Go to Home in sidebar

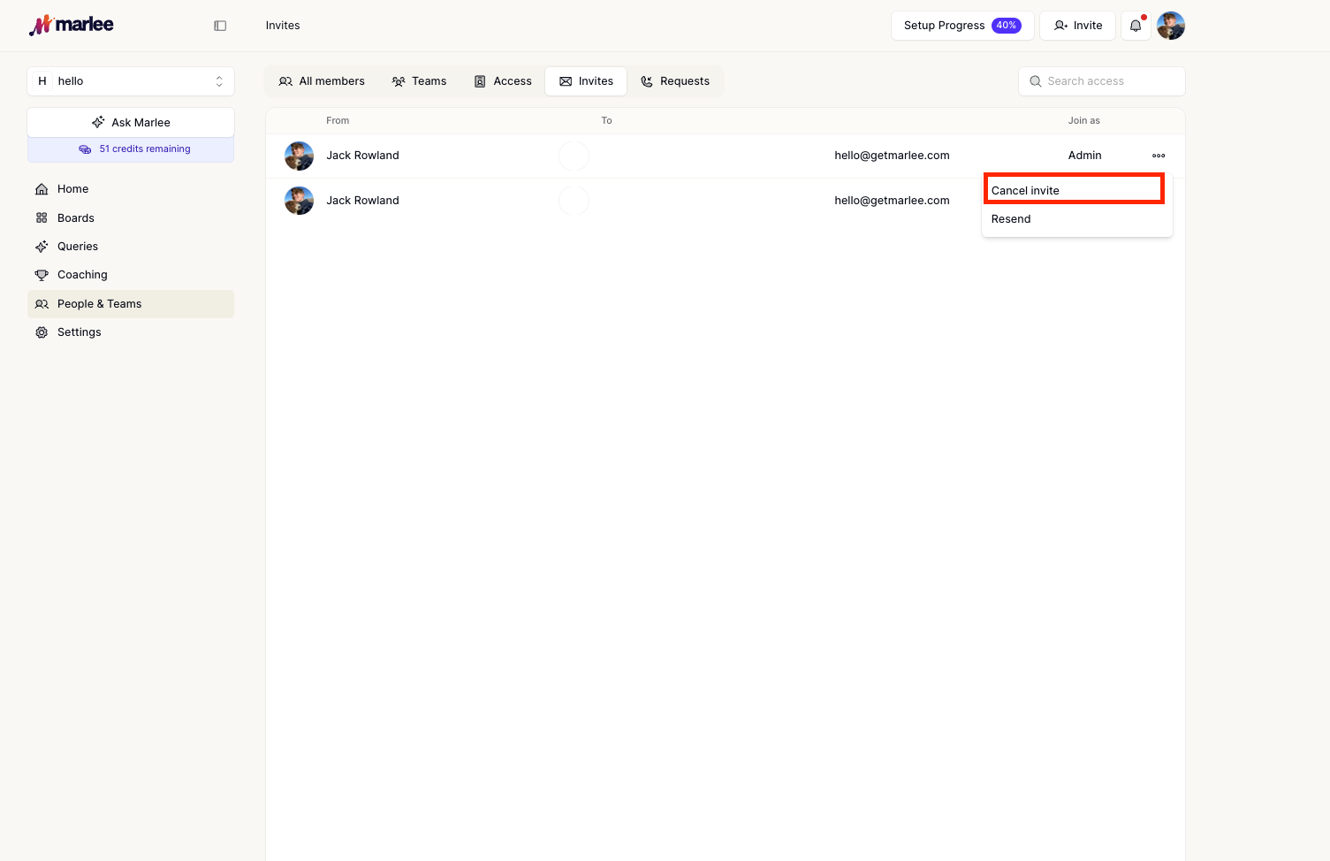pyautogui.click(x=131, y=189)
